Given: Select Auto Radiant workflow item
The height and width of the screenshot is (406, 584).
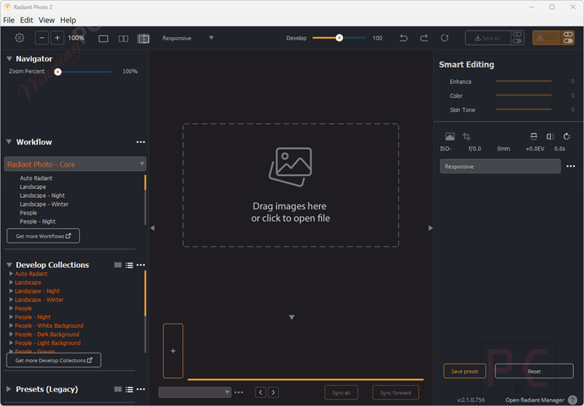Looking at the screenshot, I should click(x=36, y=178).
